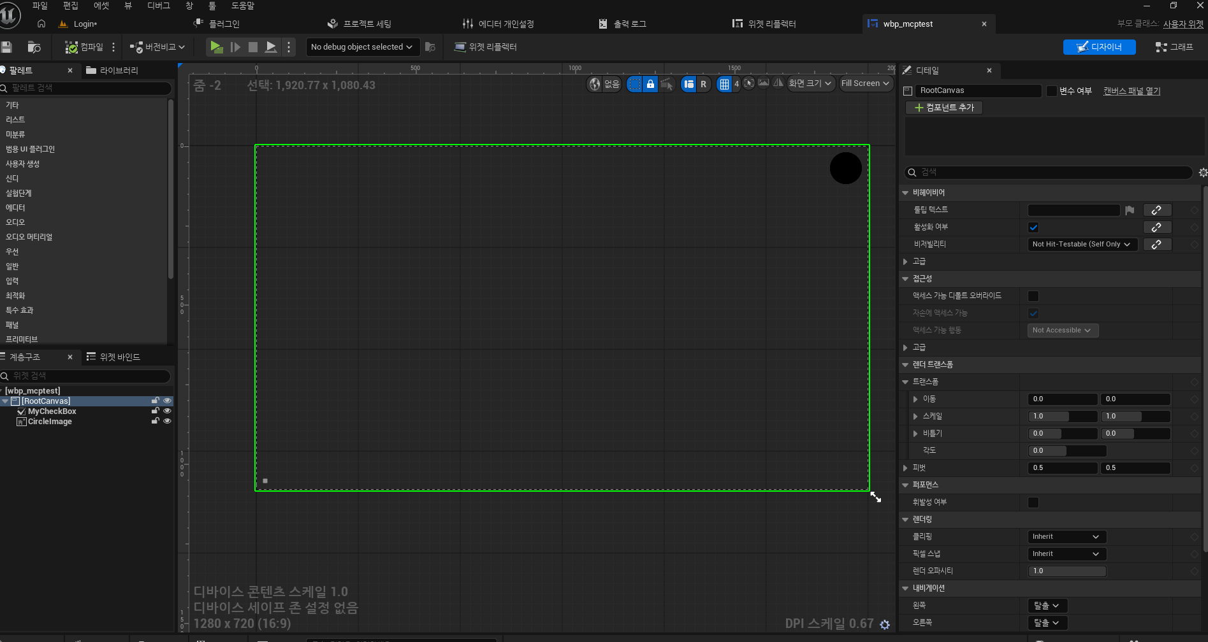Switch to the 출력 로그 tab
Screen dimensions: 1208x642
[623, 24]
